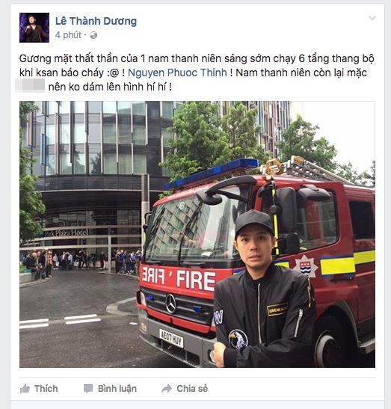Click the thumbs-up Like icon
This screenshot has width=391, height=409.
tap(25, 389)
